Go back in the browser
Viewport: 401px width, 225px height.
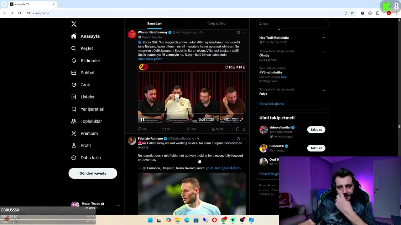point(4,13)
